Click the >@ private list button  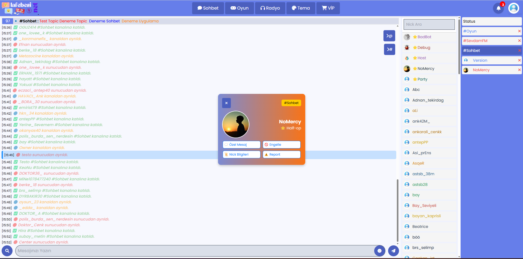click(x=389, y=36)
